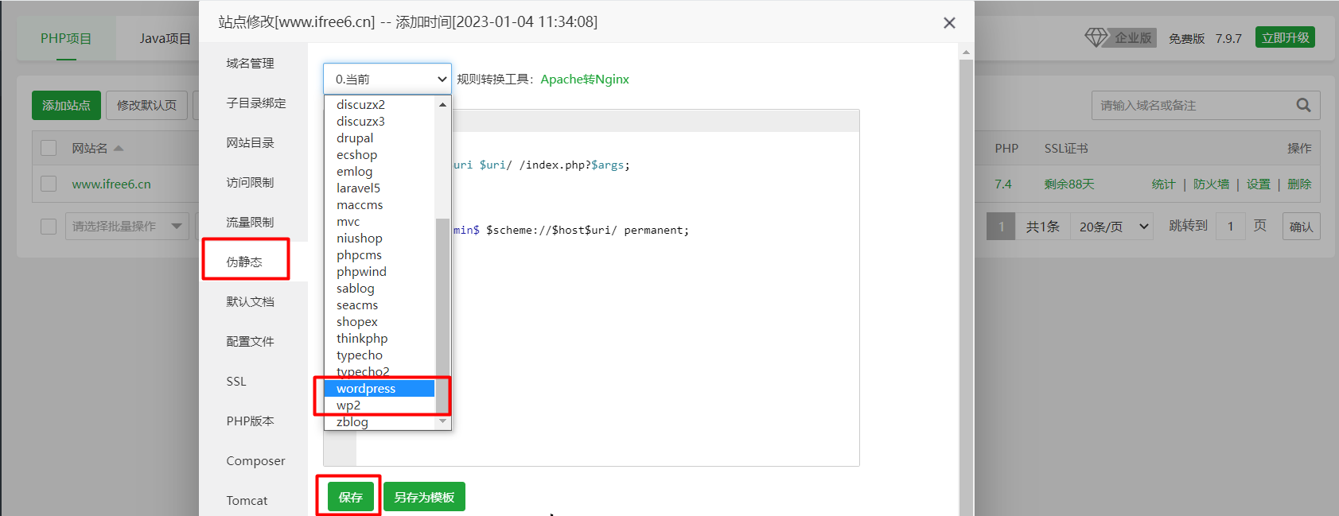Click the dialog's vertical scrollbar
Image resolution: width=1339 pixels, height=516 pixels.
(x=966, y=278)
